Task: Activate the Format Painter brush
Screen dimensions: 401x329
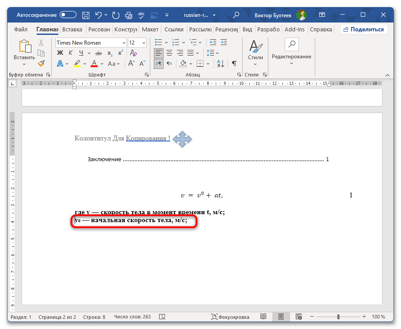Action: (x=41, y=63)
